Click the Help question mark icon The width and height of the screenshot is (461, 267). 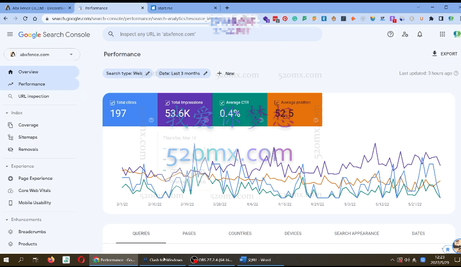pyautogui.click(x=390, y=34)
